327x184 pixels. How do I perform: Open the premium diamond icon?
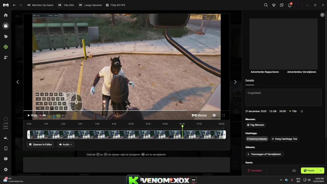[274, 5]
